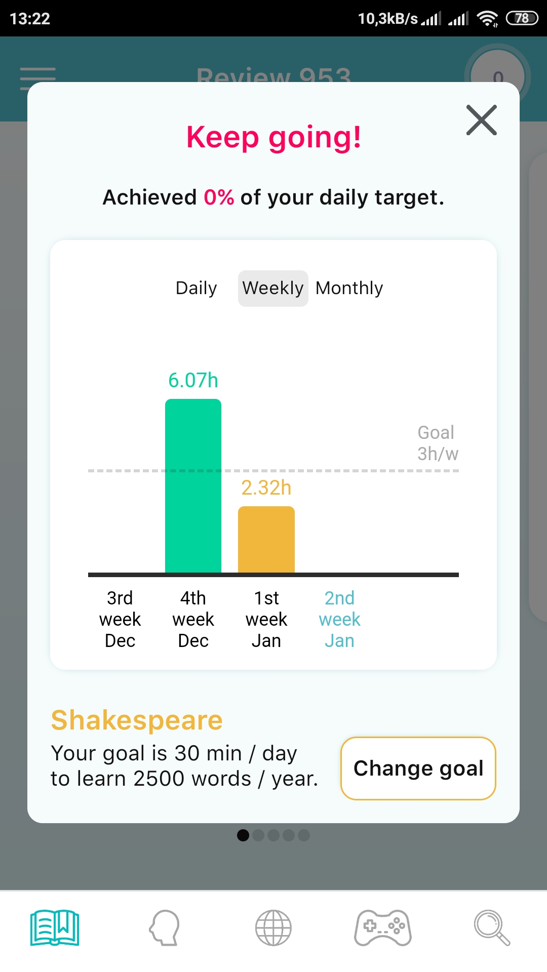Screen dimensions: 547x972
Task: Switch chart to Monthly view
Action: pos(349,288)
